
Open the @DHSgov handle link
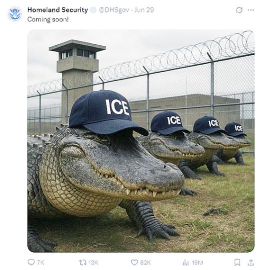coord(114,10)
